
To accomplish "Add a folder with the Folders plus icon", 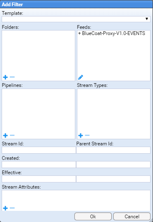I will 5,77.
